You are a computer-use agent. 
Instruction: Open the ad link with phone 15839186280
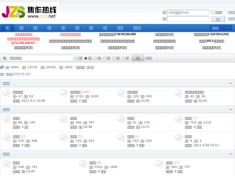pyautogui.click(x=117, y=35)
